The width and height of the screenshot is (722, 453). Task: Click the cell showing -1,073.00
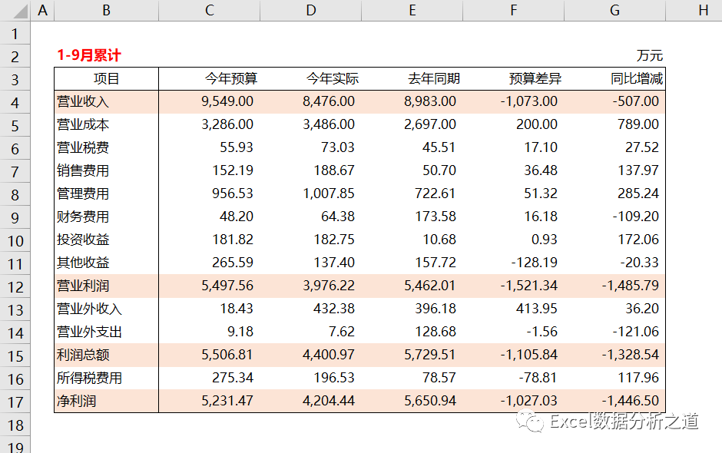coord(513,102)
